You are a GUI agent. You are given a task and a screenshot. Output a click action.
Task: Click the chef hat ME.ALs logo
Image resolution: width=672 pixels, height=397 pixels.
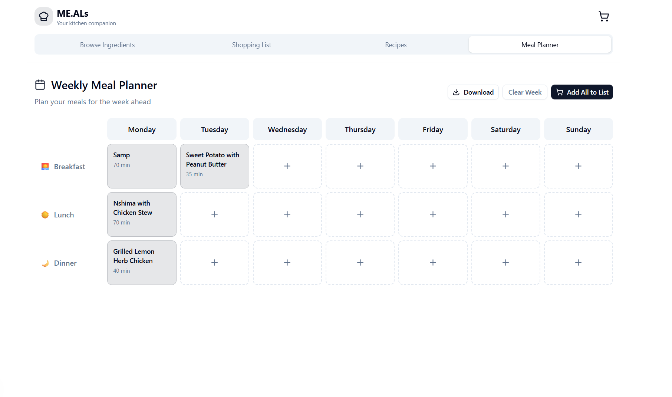pos(44,16)
